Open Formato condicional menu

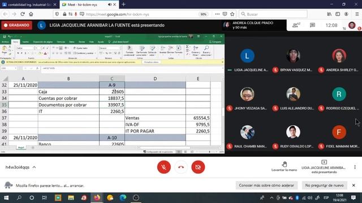coord(130,51)
